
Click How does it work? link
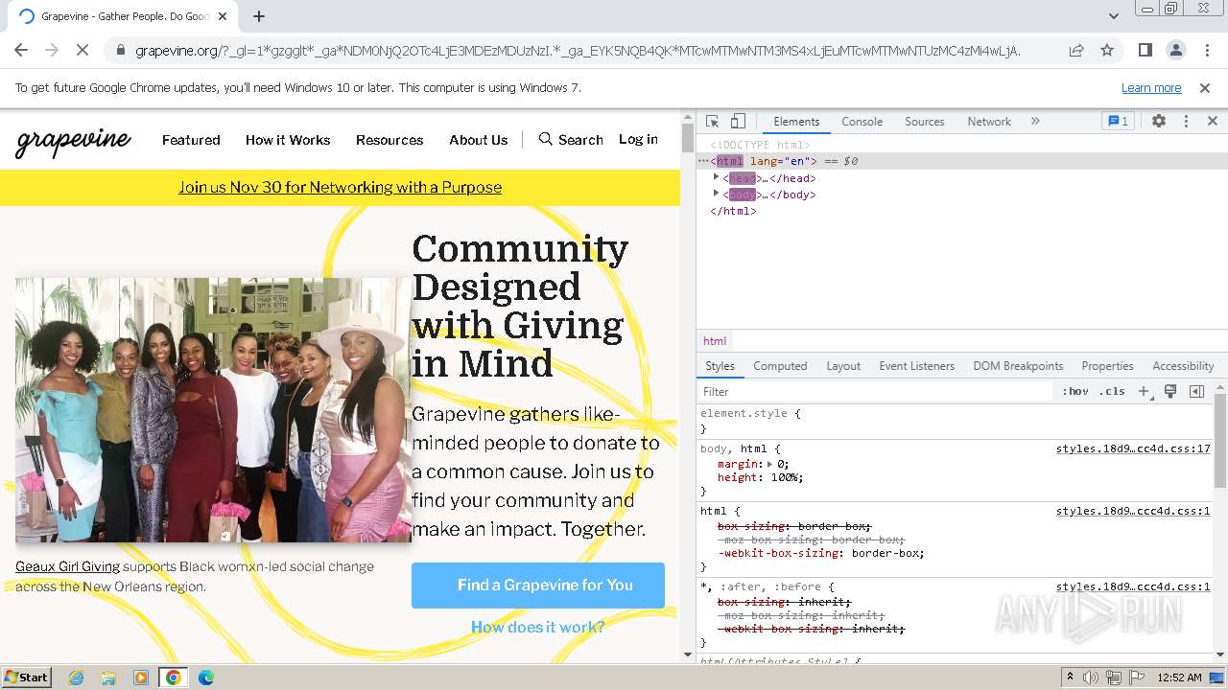[537, 627]
